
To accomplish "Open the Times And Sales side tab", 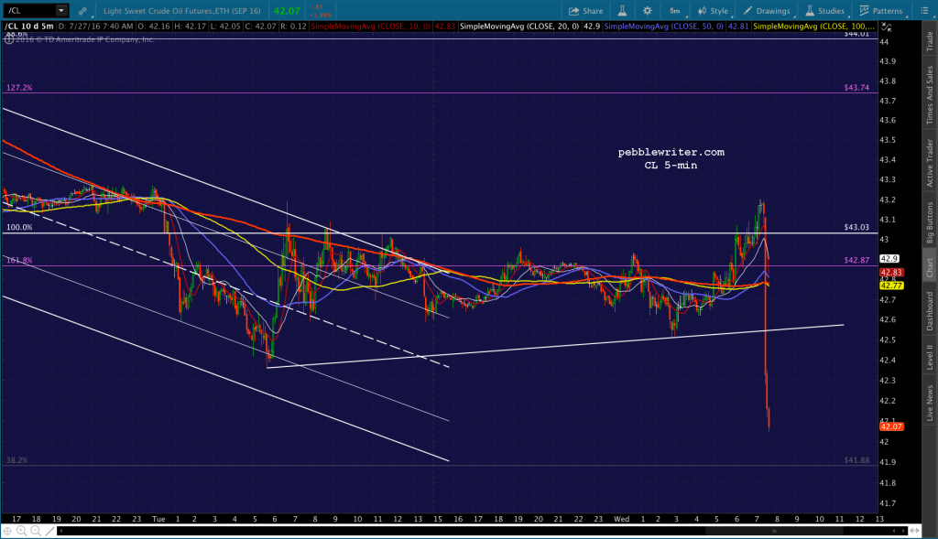I will [x=930, y=95].
